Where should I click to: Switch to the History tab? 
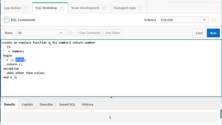point(88,105)
